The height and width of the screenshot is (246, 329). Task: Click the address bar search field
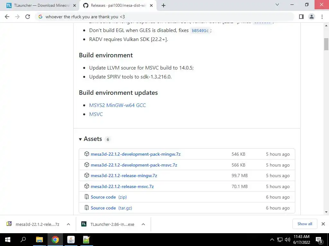click(x=165, y=17)
